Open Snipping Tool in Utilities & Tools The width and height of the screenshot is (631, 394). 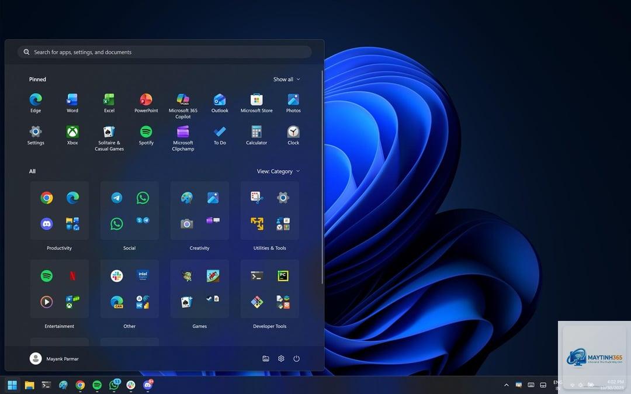pos(256,198)
